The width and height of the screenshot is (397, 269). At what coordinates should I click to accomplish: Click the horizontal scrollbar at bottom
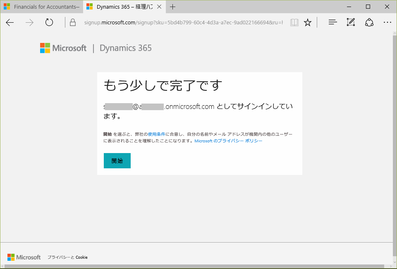click(x=194, y=267)
